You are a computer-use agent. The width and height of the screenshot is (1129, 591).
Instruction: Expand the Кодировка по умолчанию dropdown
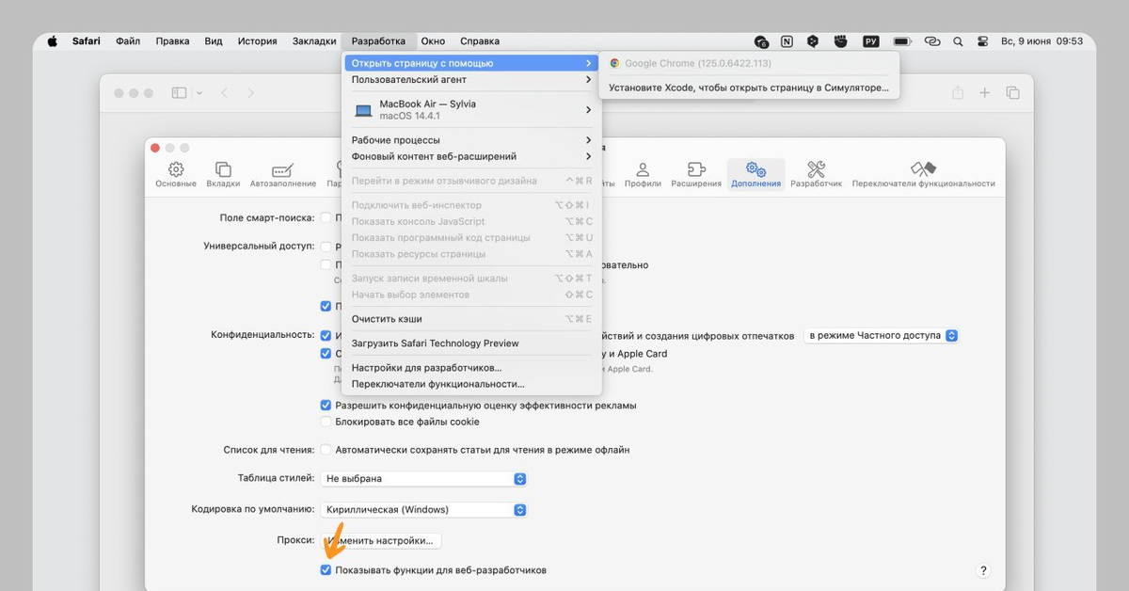point(424,509)
